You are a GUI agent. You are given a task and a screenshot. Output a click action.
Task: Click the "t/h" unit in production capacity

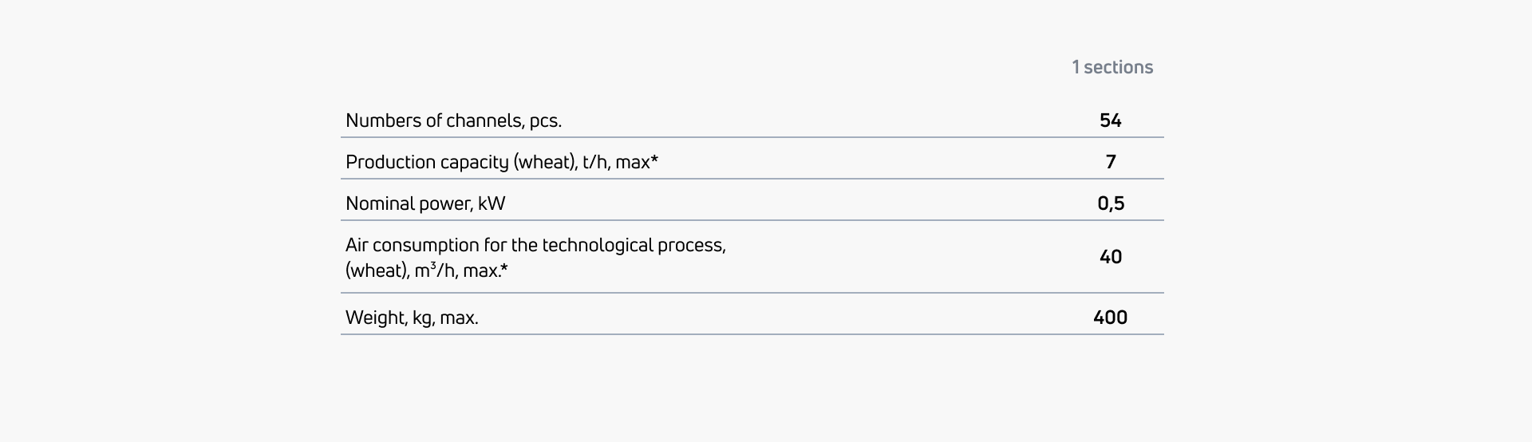coord(595,162)
